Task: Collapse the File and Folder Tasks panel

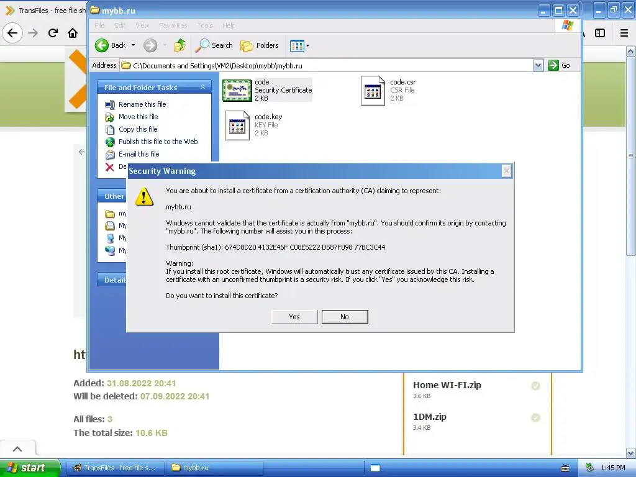Action: pos(202,87)
